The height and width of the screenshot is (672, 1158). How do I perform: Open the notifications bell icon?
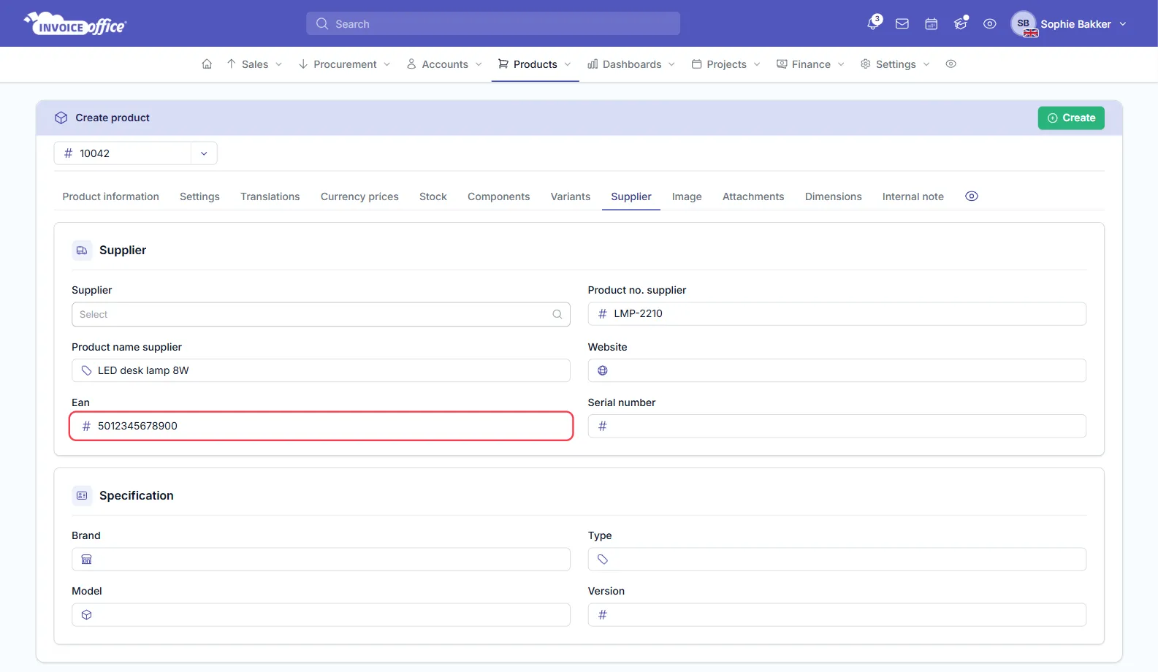tap(872, 23)
